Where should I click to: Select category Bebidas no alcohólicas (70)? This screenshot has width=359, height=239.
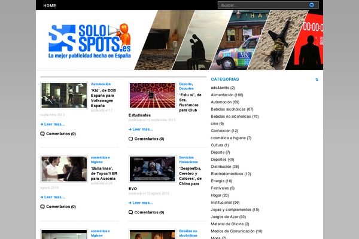235,116
